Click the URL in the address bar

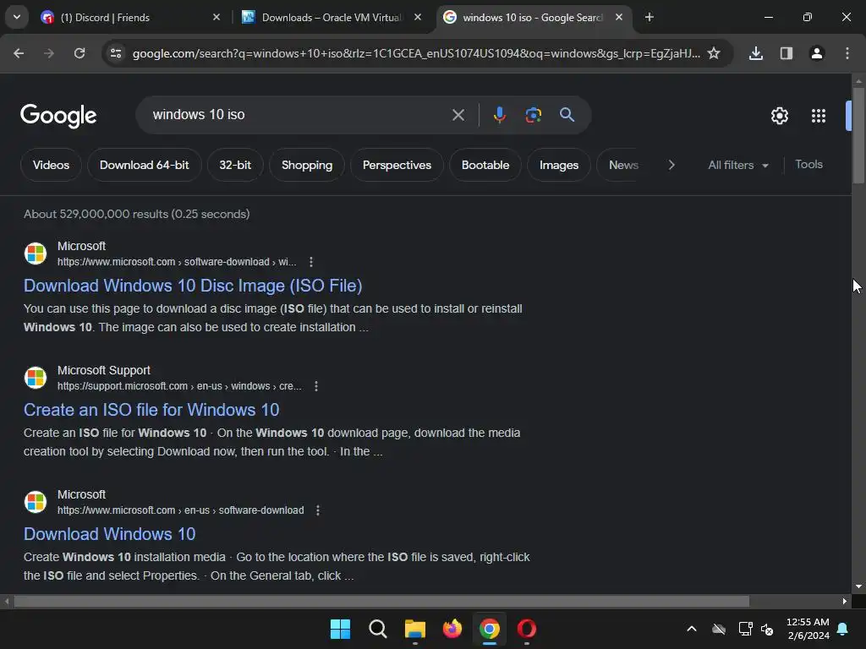[416, 53]
